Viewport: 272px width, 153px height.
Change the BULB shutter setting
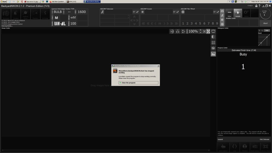(x=58, y=12)
